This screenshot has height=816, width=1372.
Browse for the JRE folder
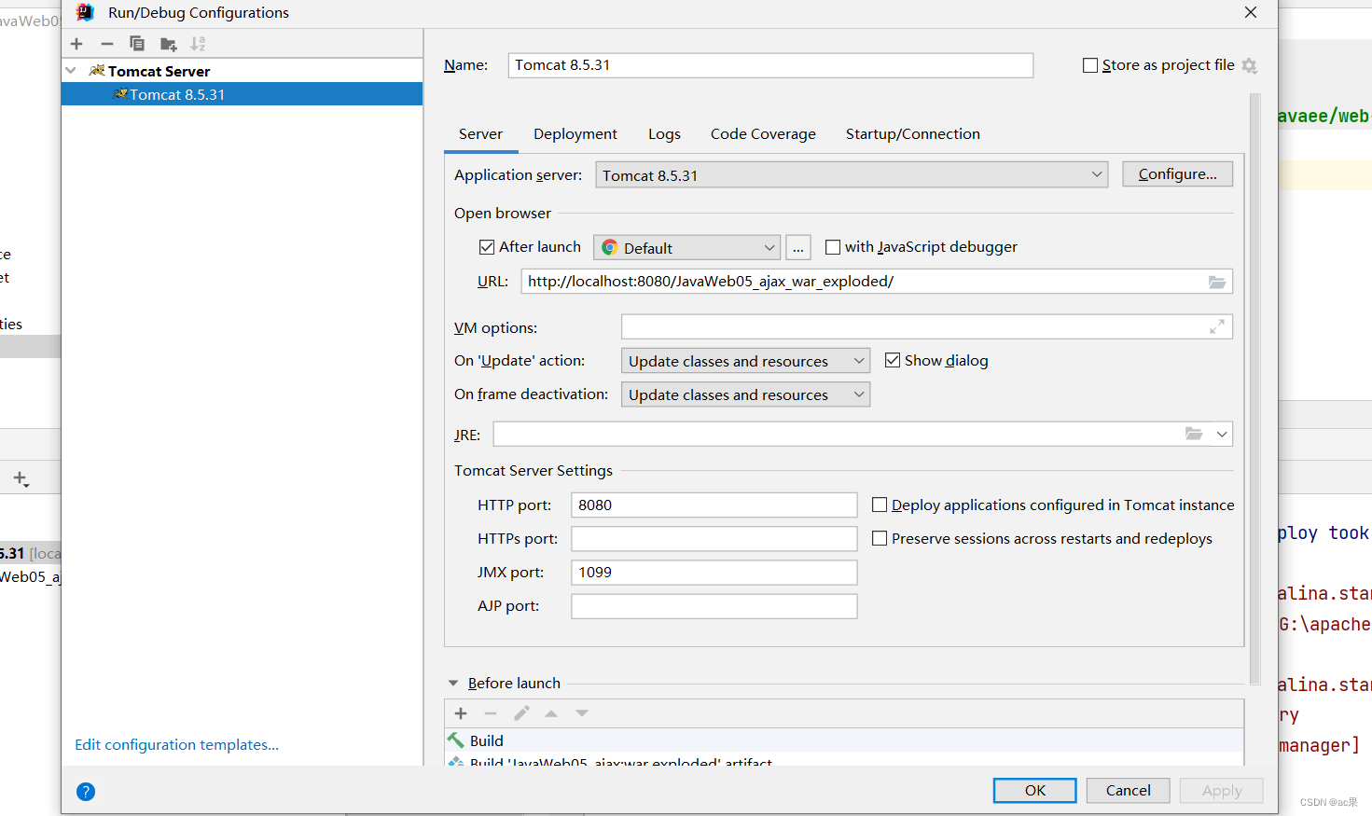pos(1194,434)
